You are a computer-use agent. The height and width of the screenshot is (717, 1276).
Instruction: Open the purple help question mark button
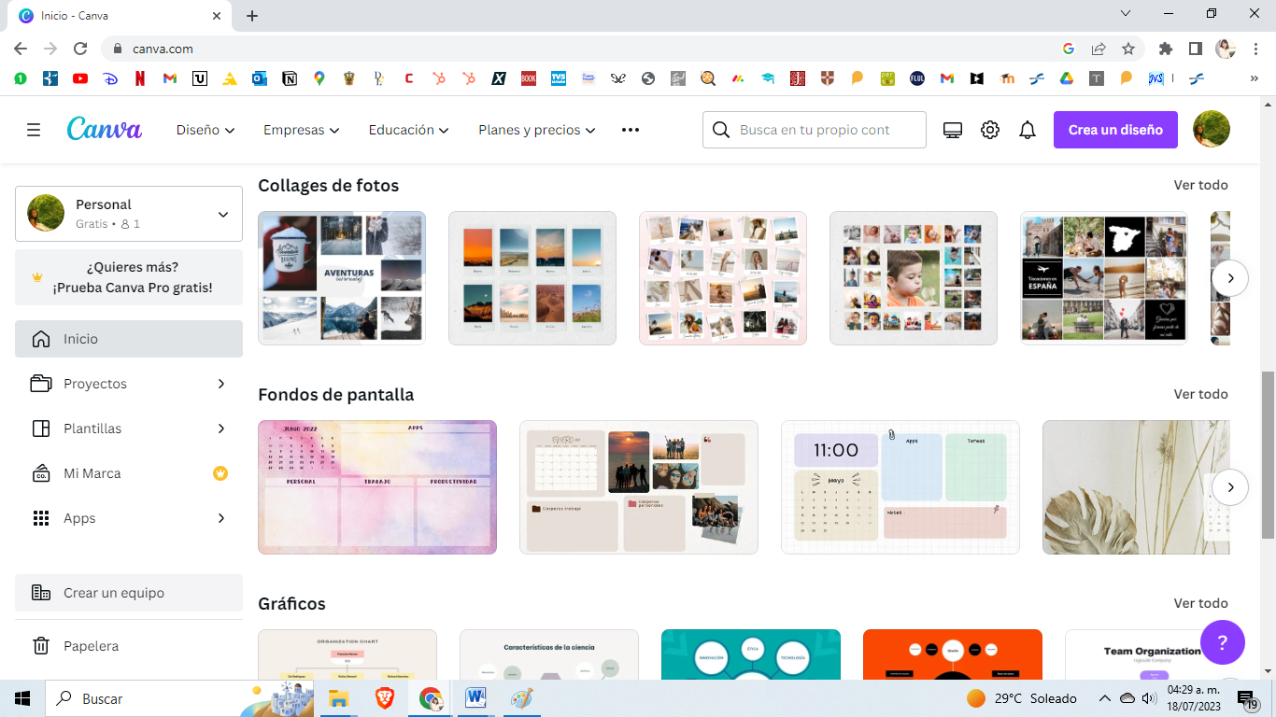coord(1223,642)
